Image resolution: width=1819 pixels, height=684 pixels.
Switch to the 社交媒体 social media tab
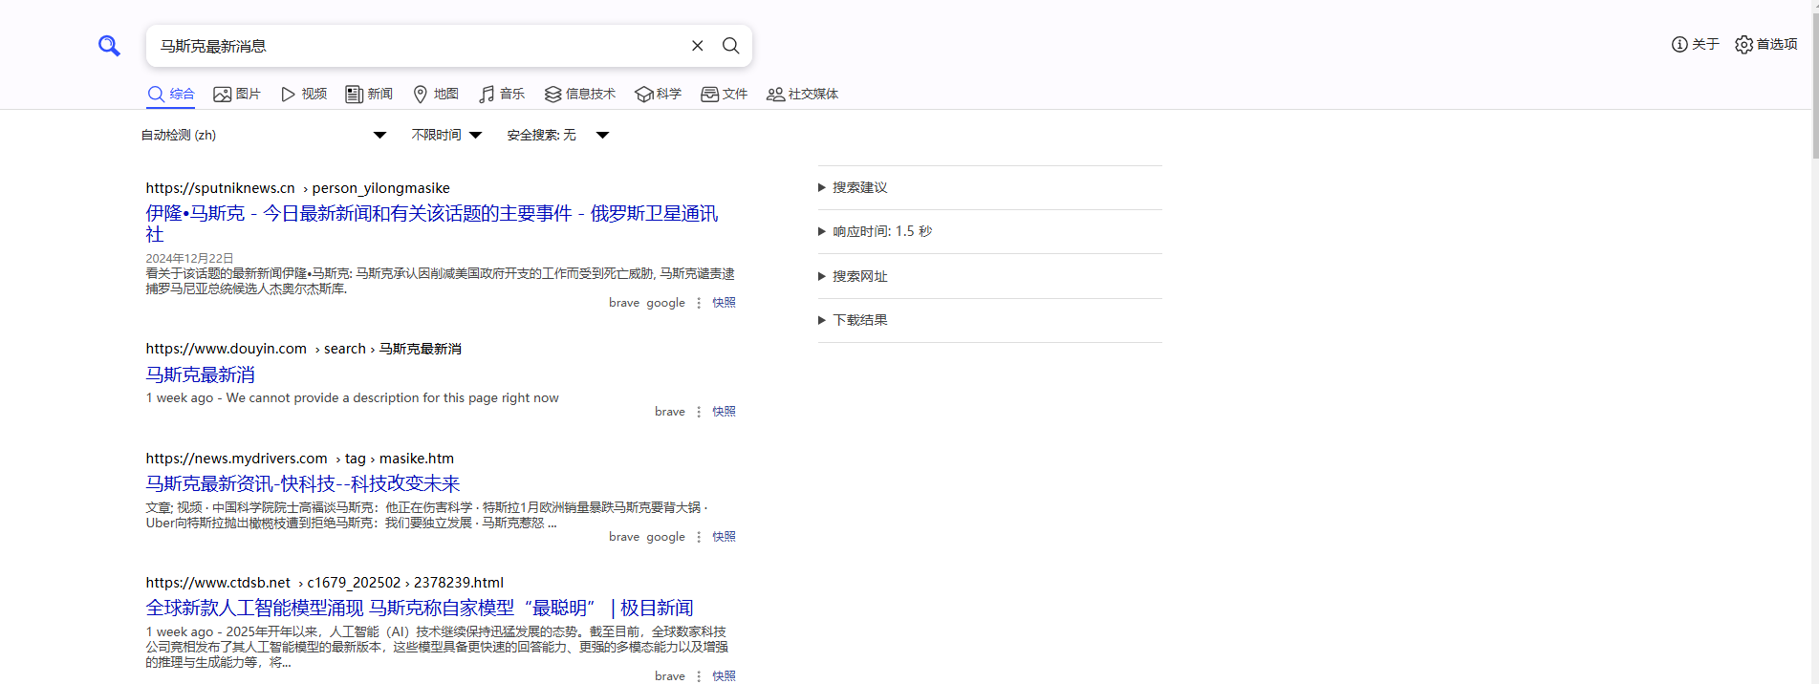point(803,94)
